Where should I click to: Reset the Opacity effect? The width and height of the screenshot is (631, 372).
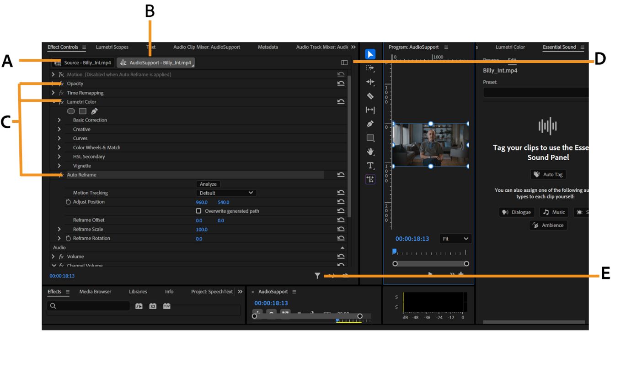point(341,84)
